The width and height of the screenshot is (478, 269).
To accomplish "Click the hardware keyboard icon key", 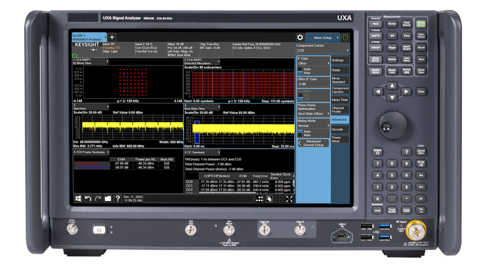I will [x=406, y=210].
